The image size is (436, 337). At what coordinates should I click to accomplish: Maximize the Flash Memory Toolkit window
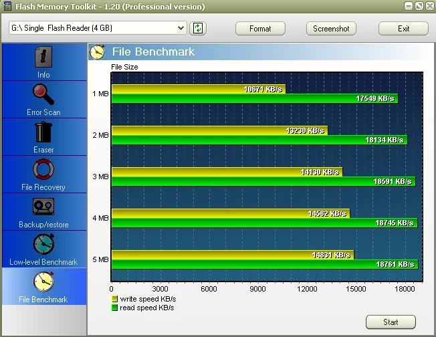click(419, 6)
